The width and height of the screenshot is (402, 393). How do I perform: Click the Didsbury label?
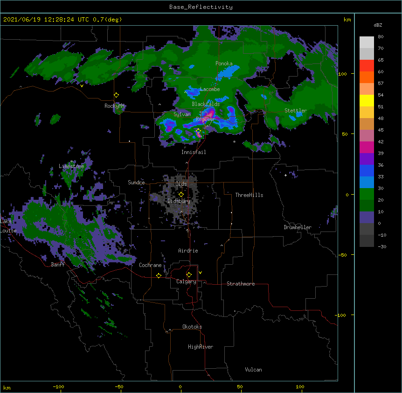point(179,201)
